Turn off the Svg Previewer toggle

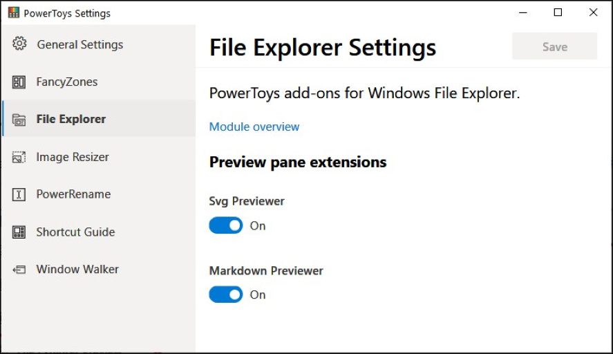coord(226,226)
